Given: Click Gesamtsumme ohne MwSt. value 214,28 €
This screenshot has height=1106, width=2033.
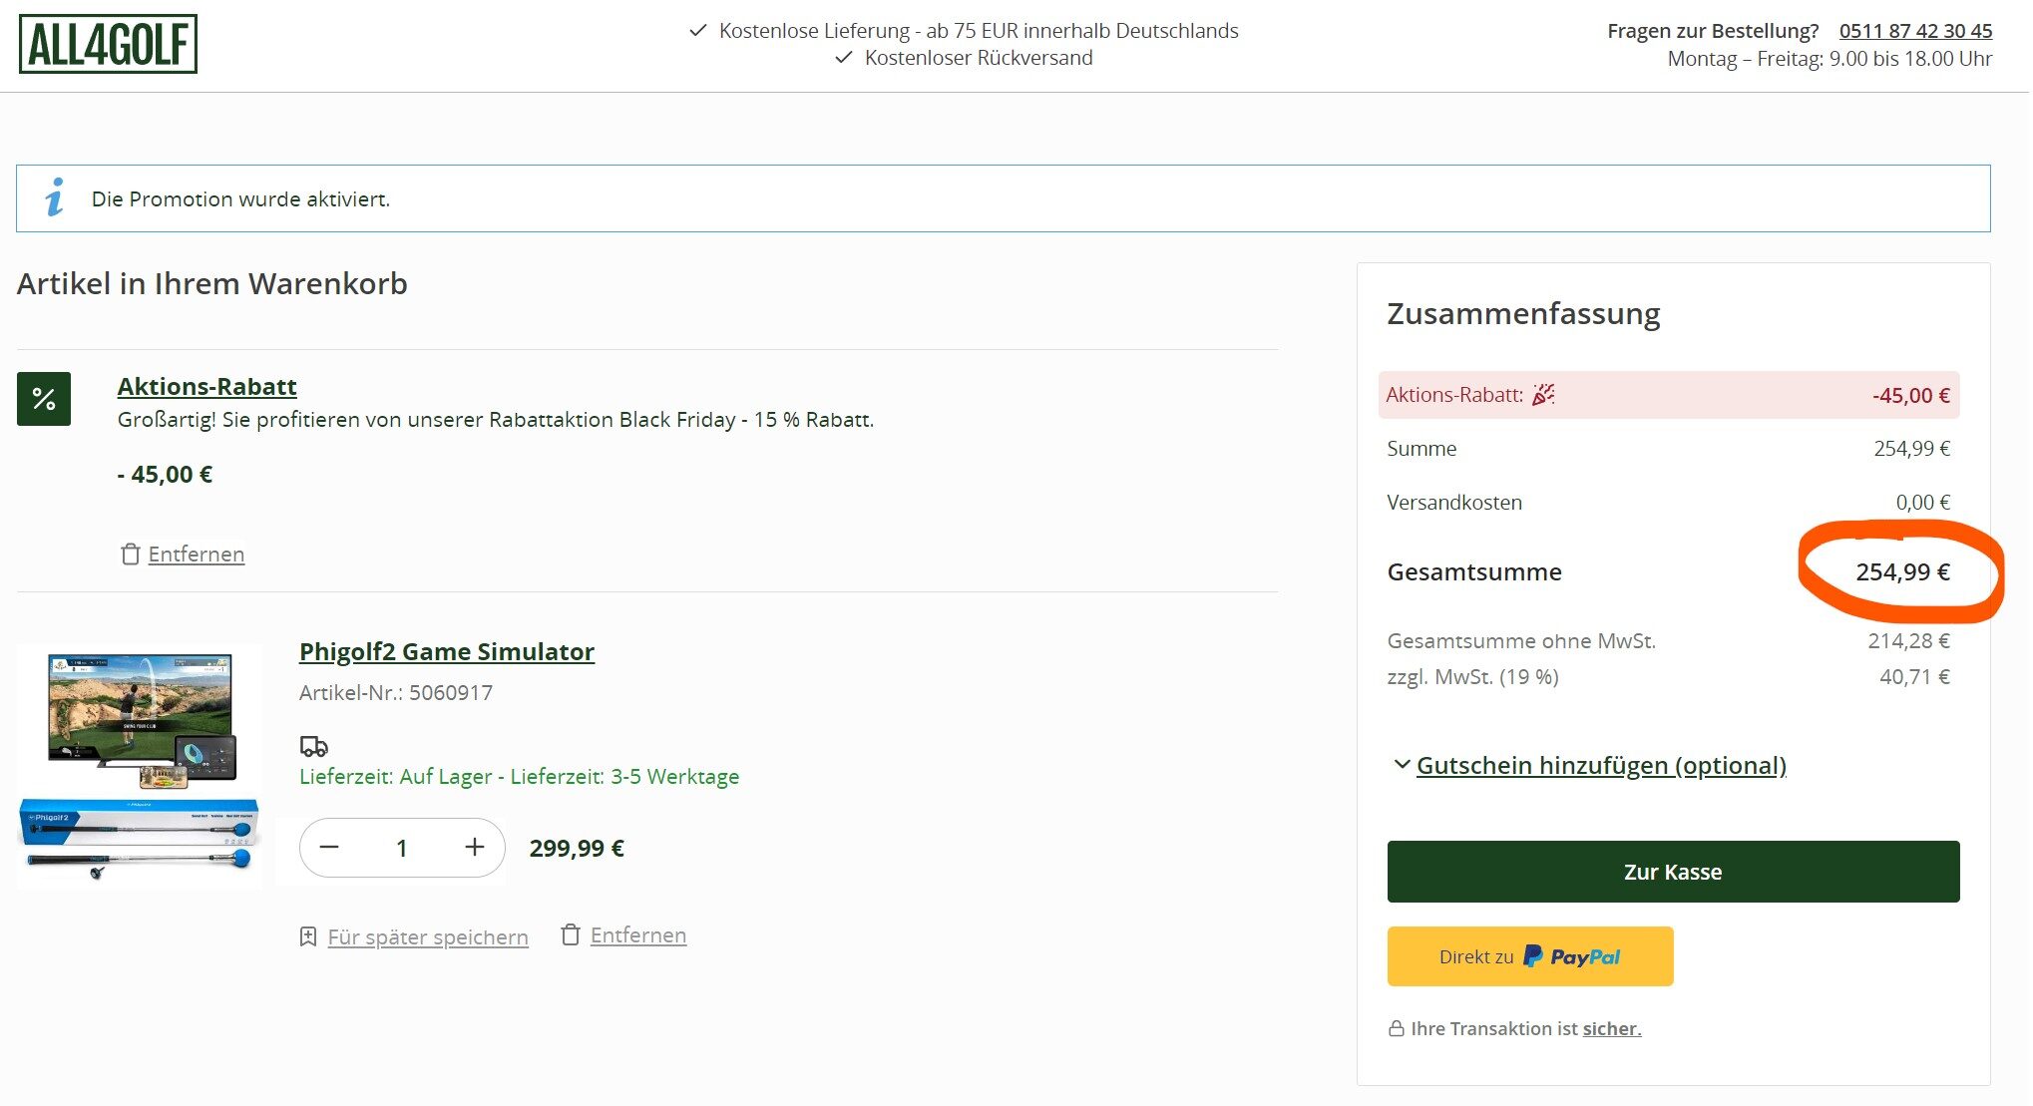Looking at the screenshot, I should point(1909,641).
